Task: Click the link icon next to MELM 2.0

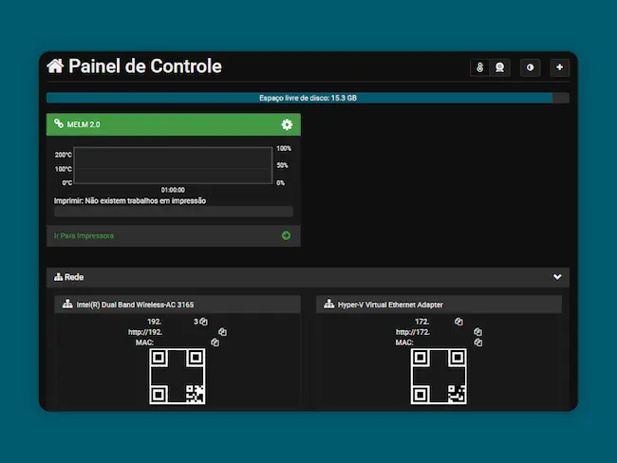Action: (x=59, y=123)
